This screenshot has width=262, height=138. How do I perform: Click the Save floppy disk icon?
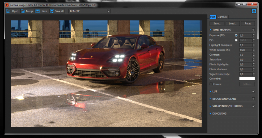pyautogui.click(x=38, y=11)
